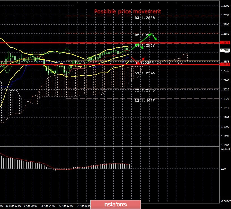This screenshot has height=209, width=231.
Task: Click the -0.06247 indicator scale value
Action: pyautogui.click(x=225, y=201)
